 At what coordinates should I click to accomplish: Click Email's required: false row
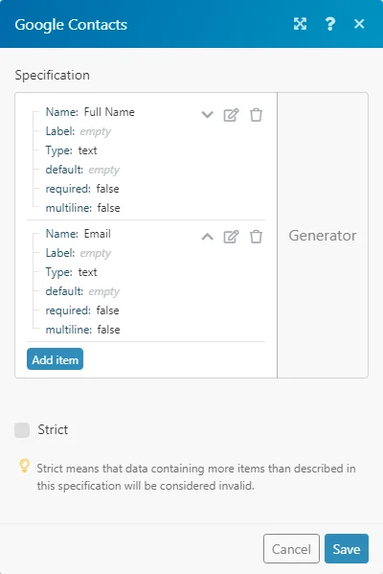tap(82, 310)
